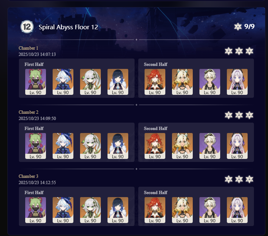Click Chamber 2 timestamp 14:09:50

[x=37, y=119]
